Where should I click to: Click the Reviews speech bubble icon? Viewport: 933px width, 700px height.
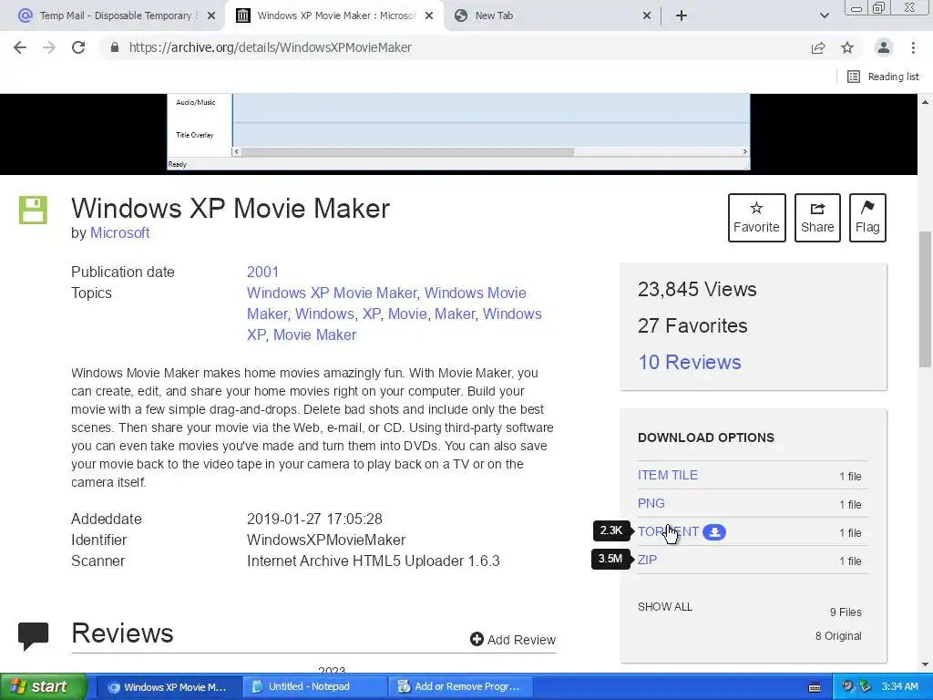tap(34, 635)
